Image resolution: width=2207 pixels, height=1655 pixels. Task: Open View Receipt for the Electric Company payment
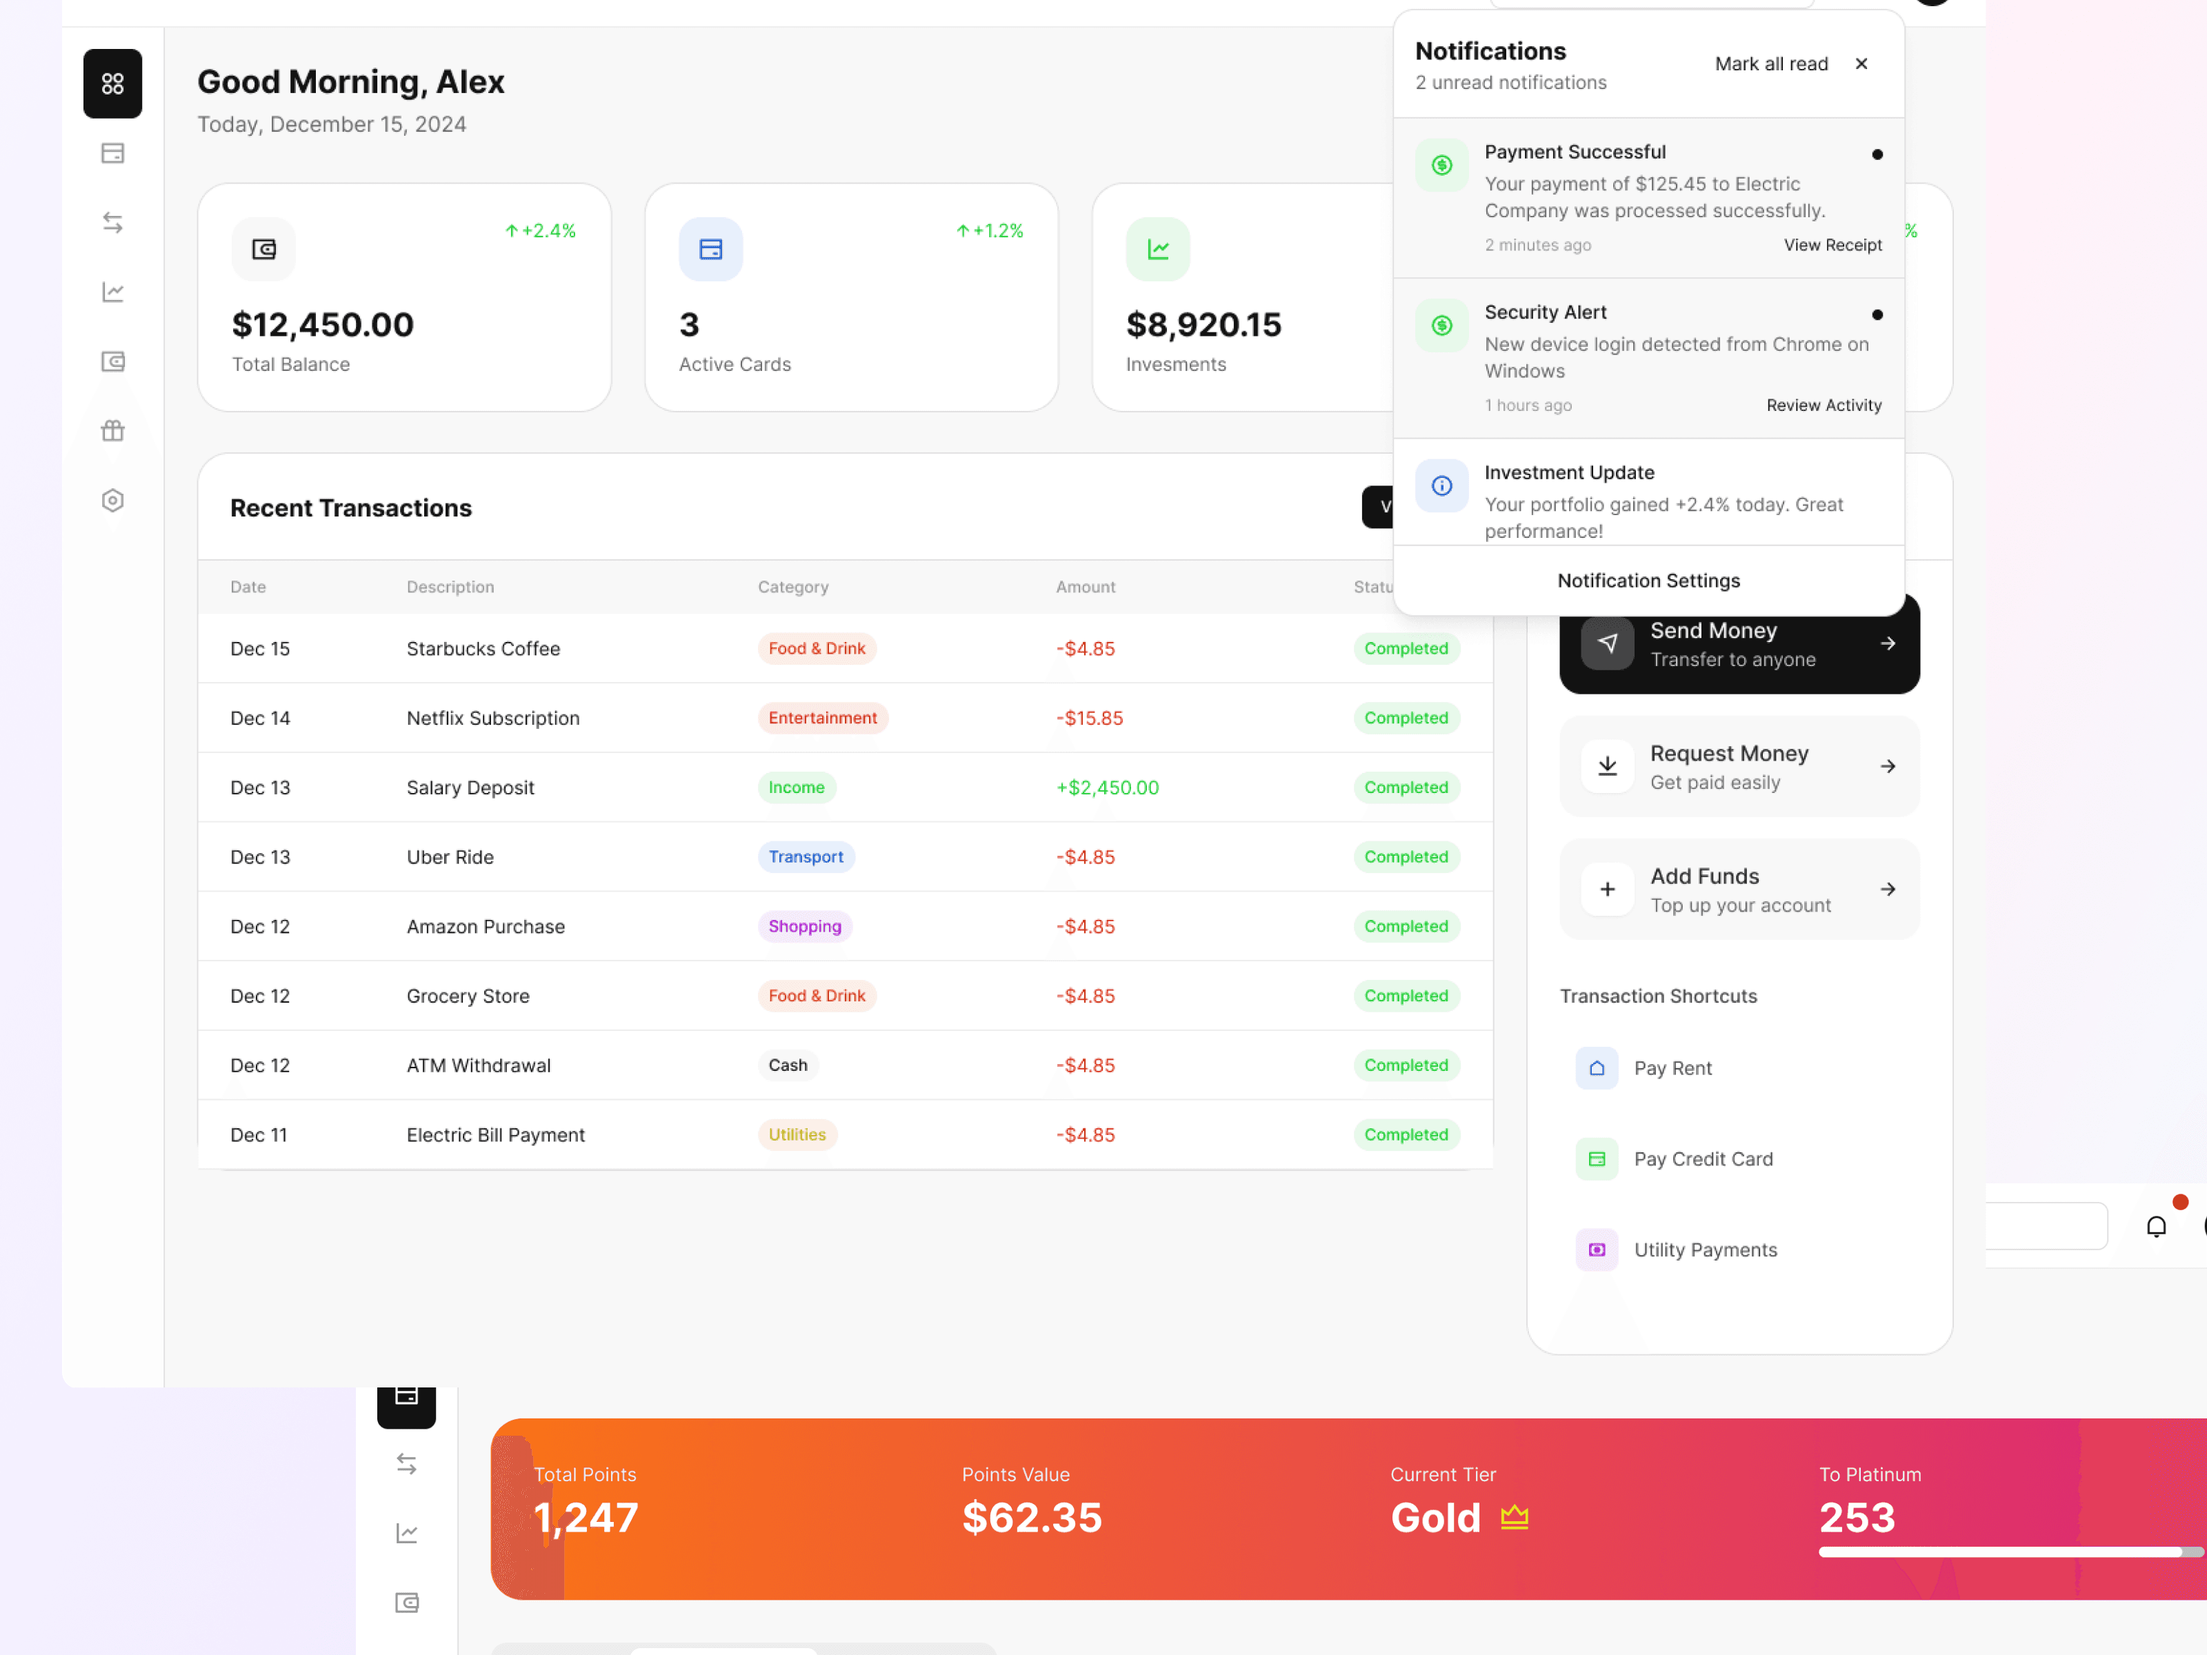point(1833,244)
